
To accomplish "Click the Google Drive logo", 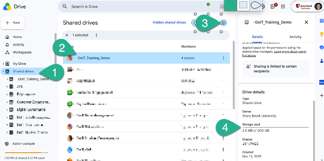I will click(7, 7).
